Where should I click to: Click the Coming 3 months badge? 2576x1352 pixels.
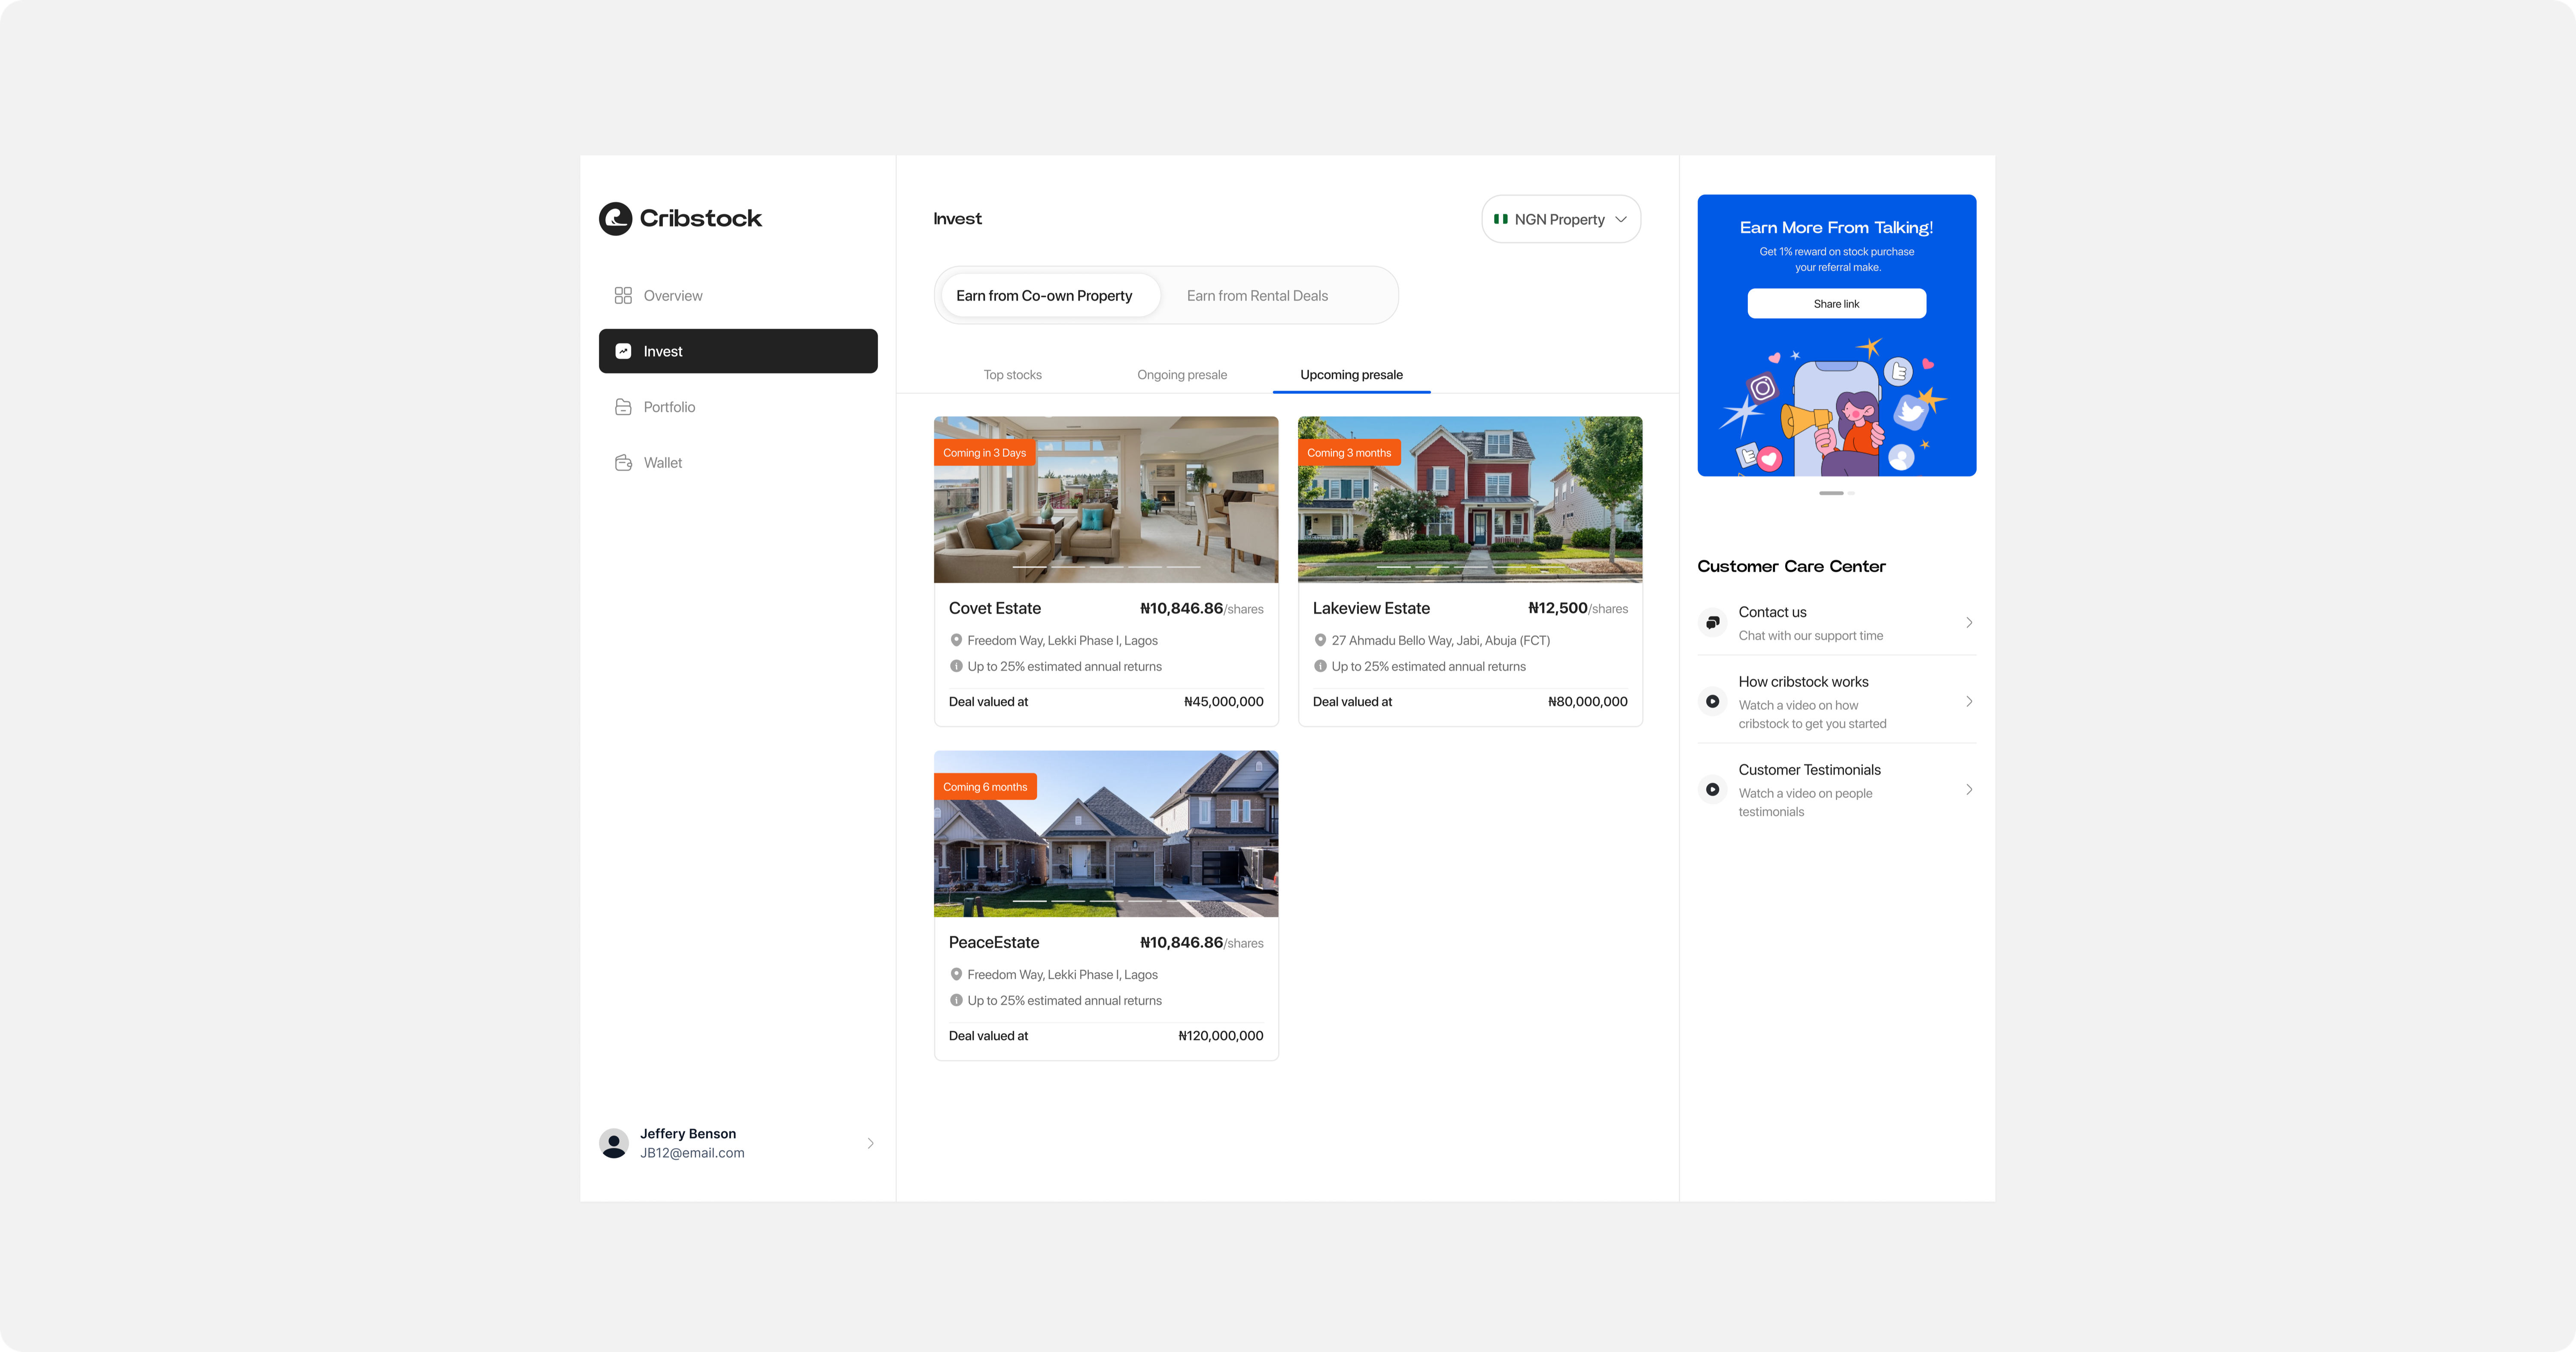click(x=1349, y=453)
